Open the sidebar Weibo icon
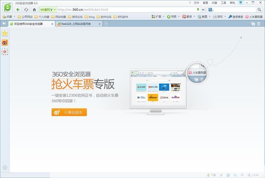 (x=5, y=42)
